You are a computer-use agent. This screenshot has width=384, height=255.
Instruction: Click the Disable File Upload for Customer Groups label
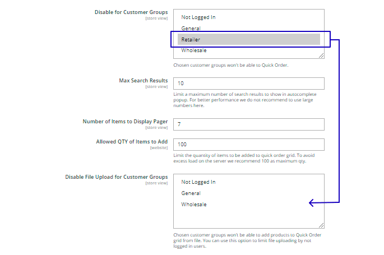pos(117,177)
